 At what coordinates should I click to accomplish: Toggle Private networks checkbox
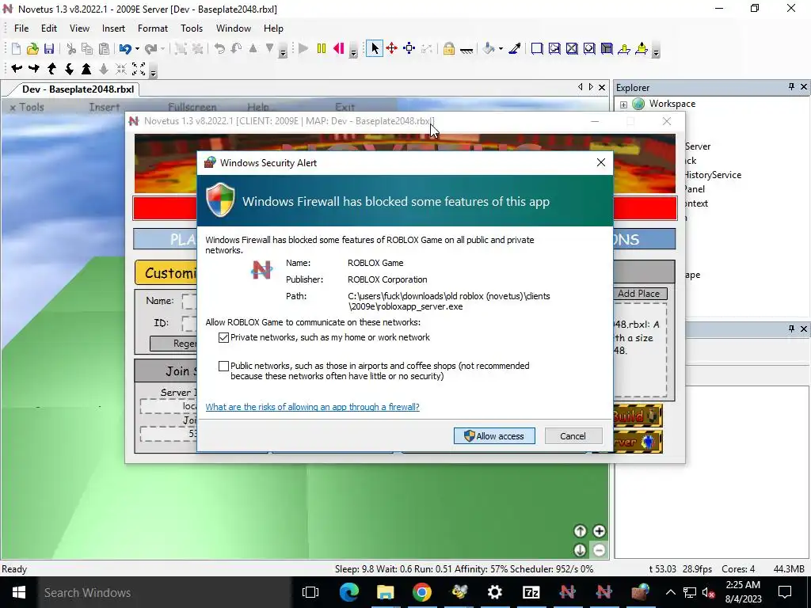pos(223,337)
